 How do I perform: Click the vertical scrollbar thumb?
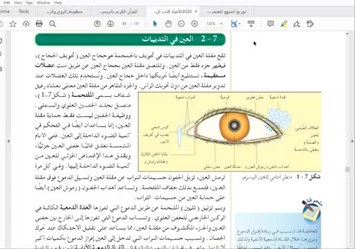click(x=347, y=169)
